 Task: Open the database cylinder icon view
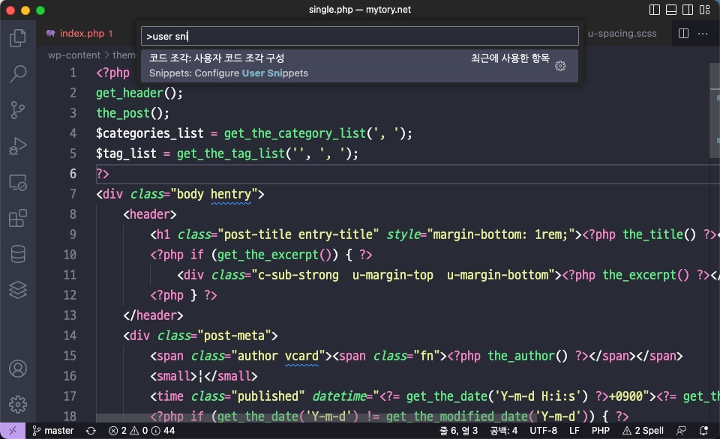coord(18,254)
